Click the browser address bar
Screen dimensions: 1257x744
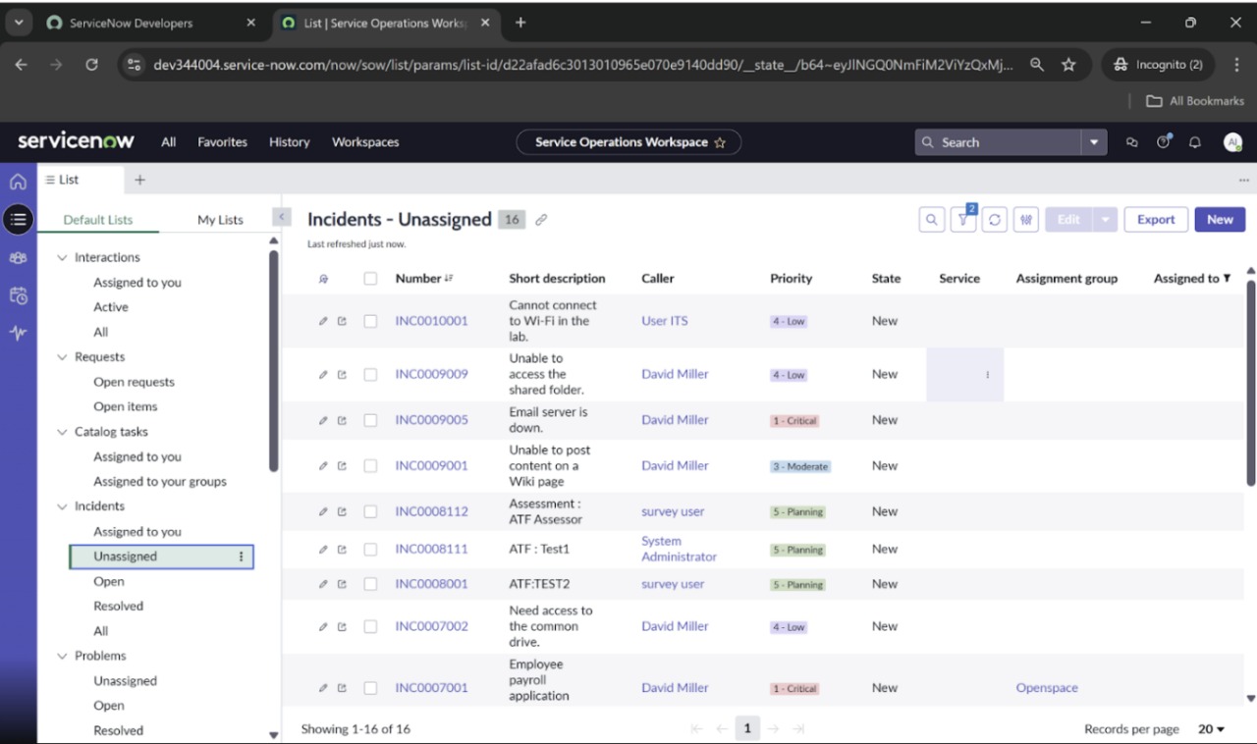point(582,65)
